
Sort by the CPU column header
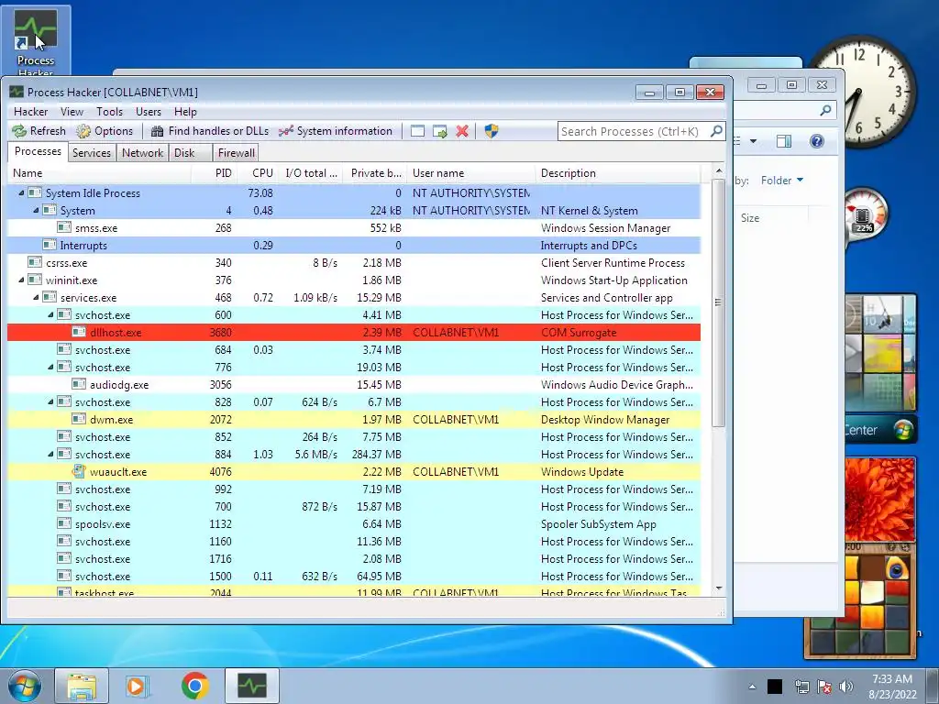coord(259,173)
